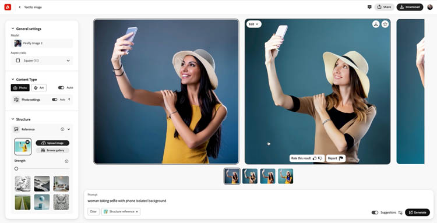This screenshot has height=223, width=437.
Task: Open the user profile avatar
Action: [430, 7]
